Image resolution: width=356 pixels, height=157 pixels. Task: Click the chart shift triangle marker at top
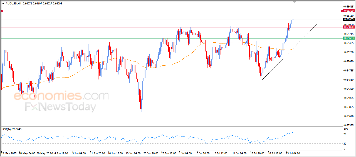[295, 2]
